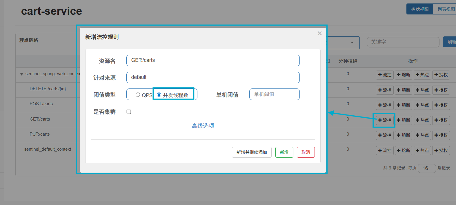Click 流控 button for sentinel_default_context row
Viewport: 456px width, 205px height.
(x=385, y=150)
